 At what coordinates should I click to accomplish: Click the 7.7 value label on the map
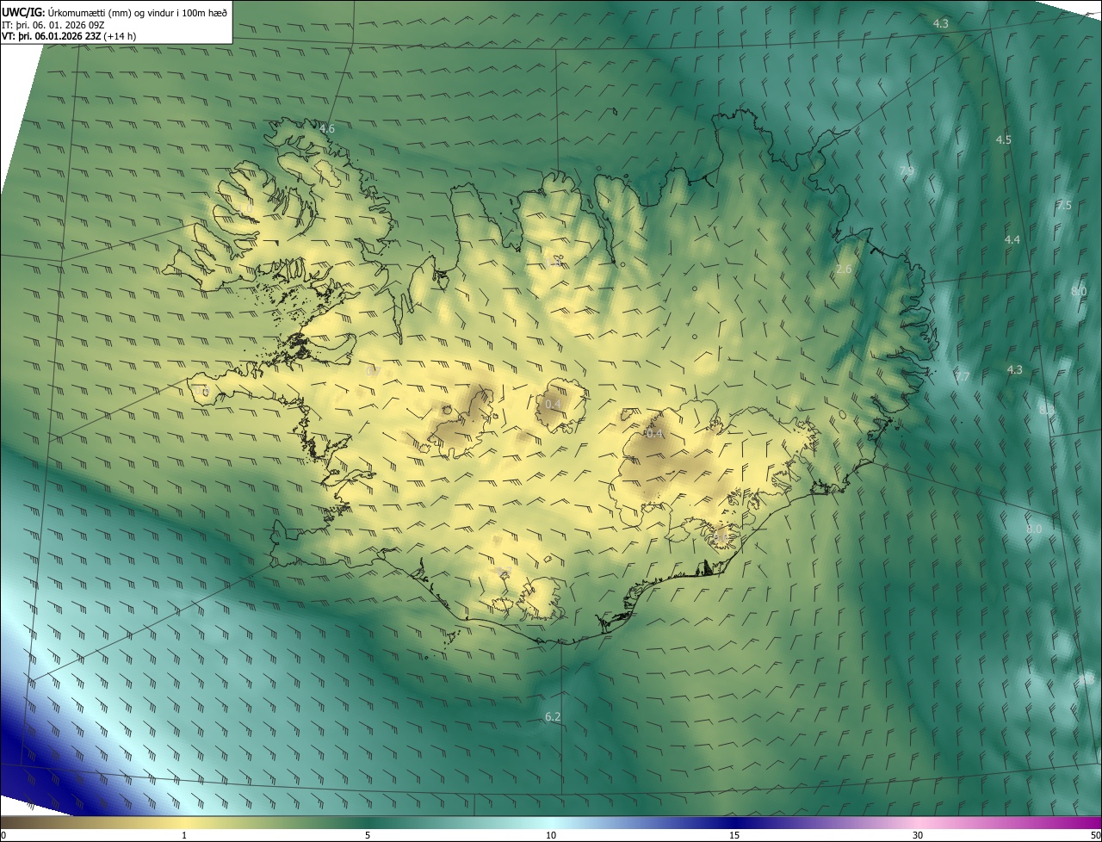tap(963, 377)
